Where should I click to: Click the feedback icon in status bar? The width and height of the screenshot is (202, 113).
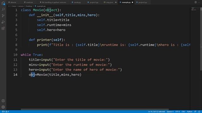click(195, 112)
